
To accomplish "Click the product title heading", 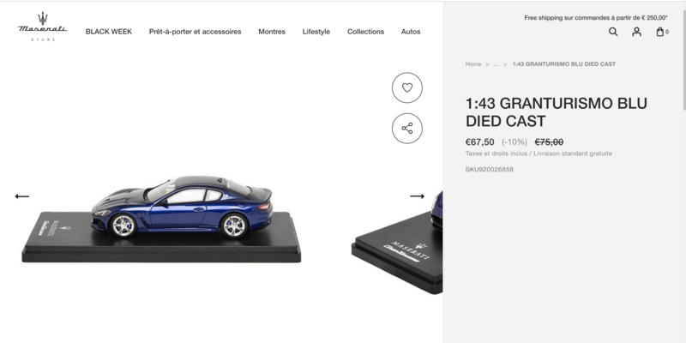I will click(556, 112).
